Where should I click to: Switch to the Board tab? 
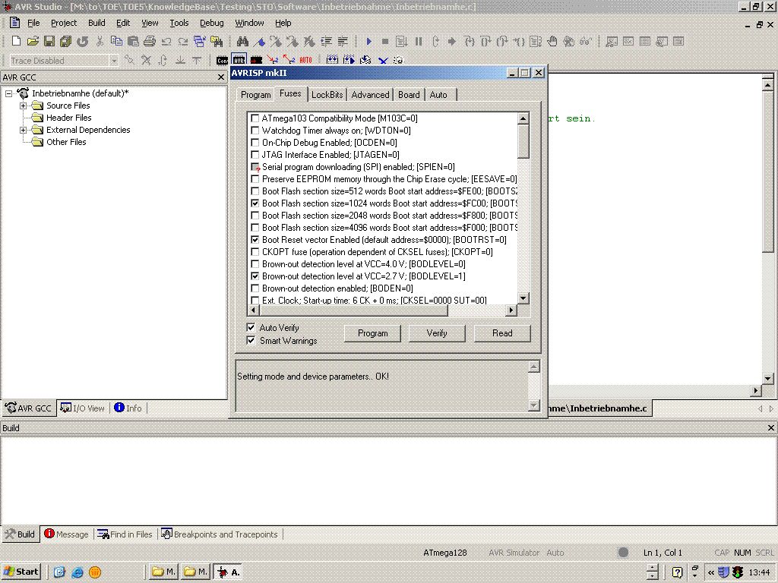pos(409,95)
